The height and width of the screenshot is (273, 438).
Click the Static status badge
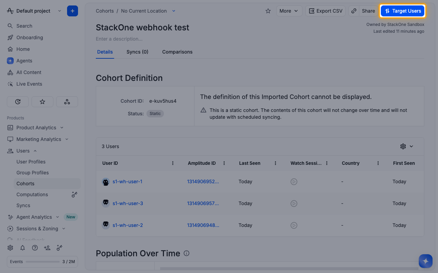[x=155, y=114]
